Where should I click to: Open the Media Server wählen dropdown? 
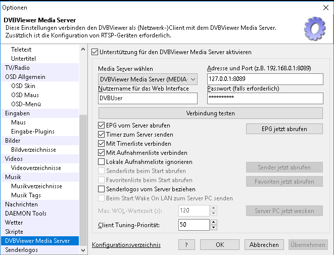click(x=147, y=79)
